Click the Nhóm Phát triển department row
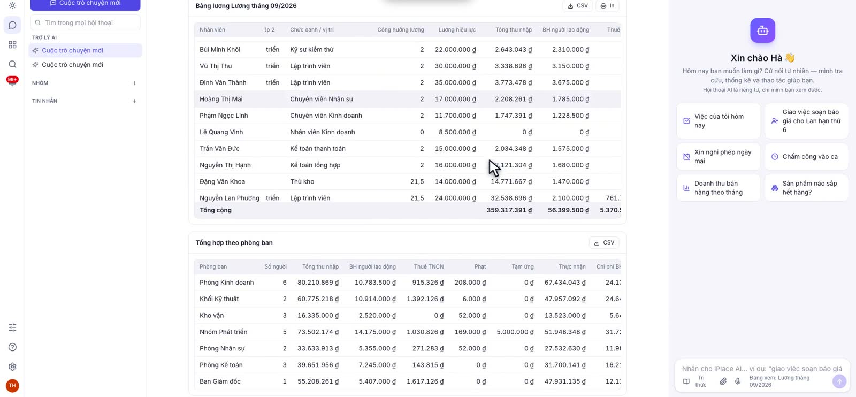Screen dimensions: 856x397 [x=408, y=332]
